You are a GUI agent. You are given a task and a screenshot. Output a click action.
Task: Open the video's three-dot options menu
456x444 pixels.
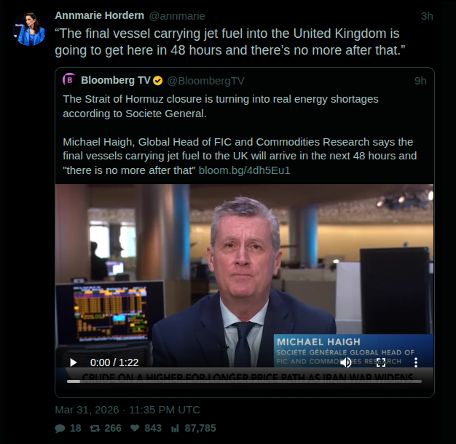tap(416, 362)
